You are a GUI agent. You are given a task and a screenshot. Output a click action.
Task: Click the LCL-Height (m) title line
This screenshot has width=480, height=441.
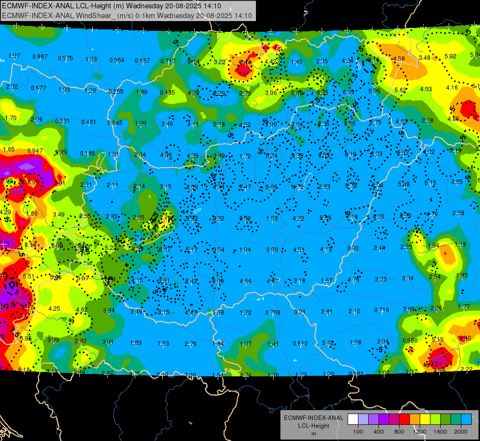click(x=111, y=6)
